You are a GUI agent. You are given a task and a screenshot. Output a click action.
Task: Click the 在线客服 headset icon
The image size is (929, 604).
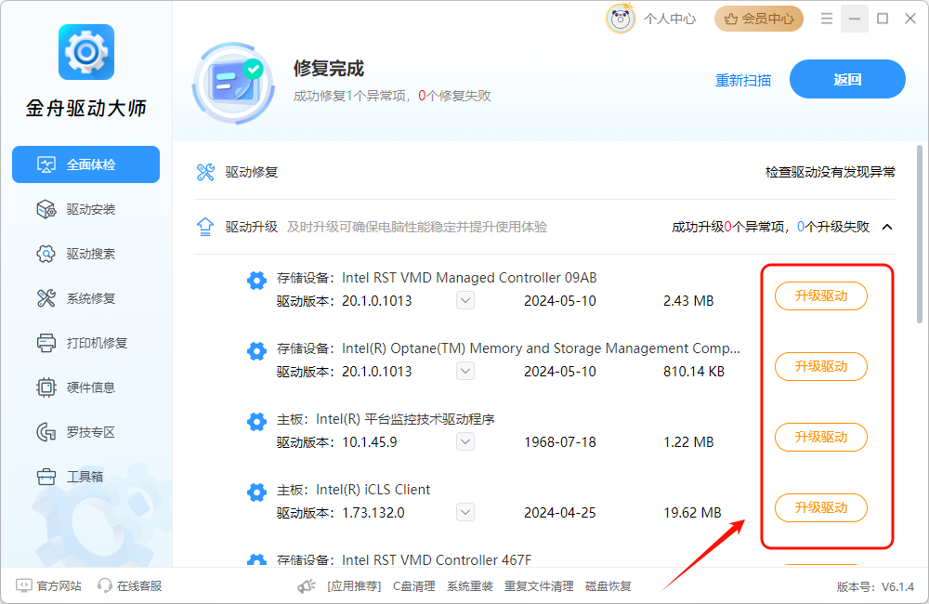click(x=105, y=585)
